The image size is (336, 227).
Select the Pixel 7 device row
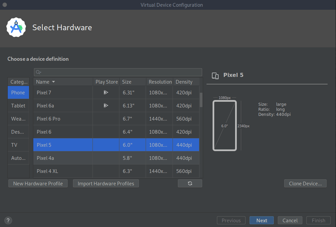click(116, 92)
